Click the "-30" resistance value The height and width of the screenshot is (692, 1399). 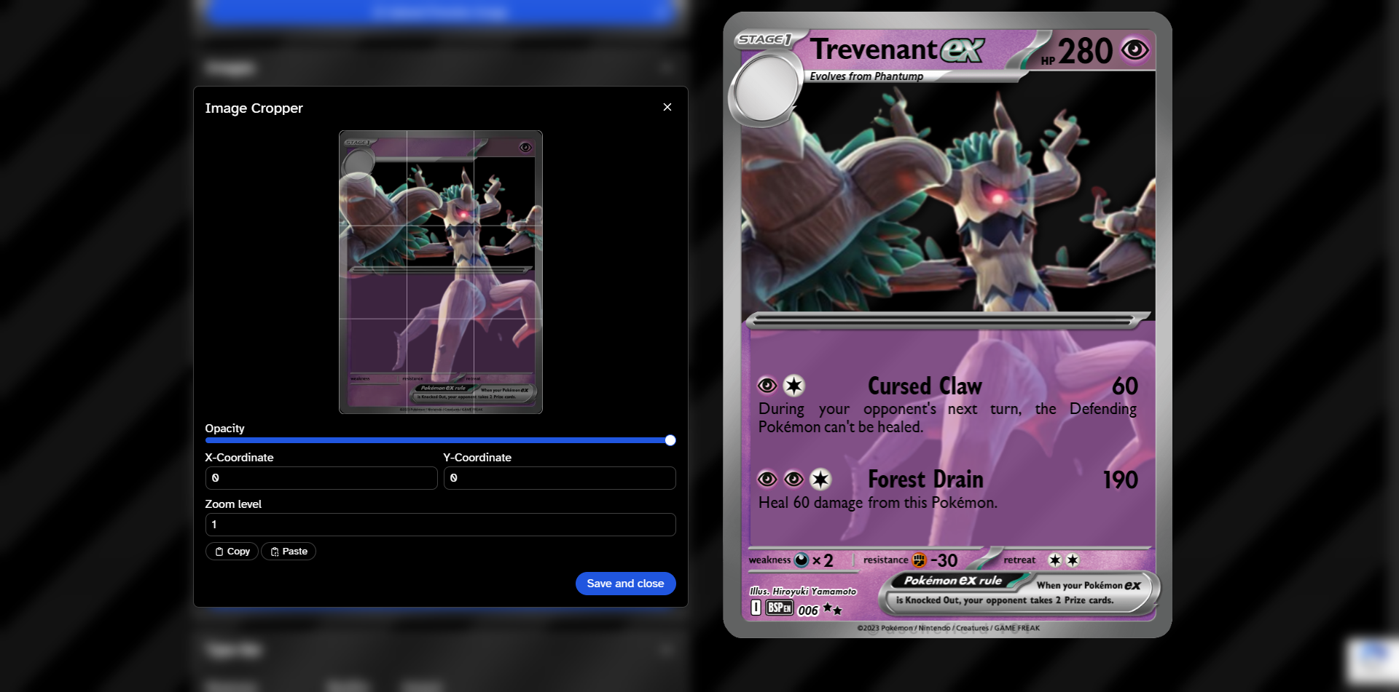pos(944,560)
